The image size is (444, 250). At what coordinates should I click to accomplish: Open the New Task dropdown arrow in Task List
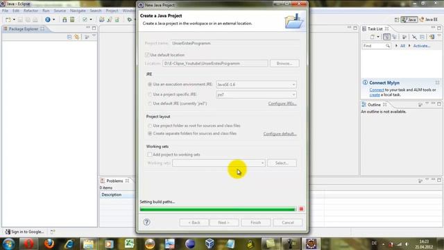point(378,37)
